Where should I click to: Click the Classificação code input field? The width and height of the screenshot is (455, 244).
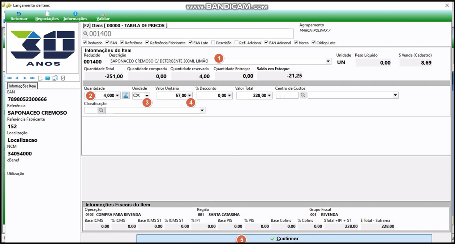click(91, 111)
